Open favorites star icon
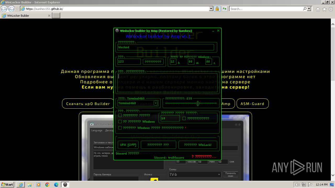This screenshot has height=188, width=335. (x=324, y=9)
